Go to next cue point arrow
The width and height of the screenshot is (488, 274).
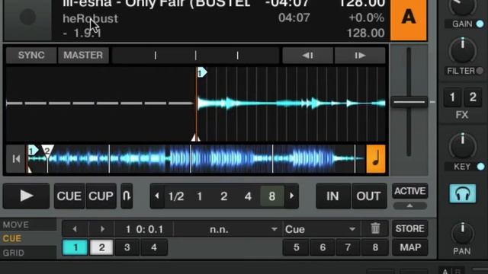101,229
